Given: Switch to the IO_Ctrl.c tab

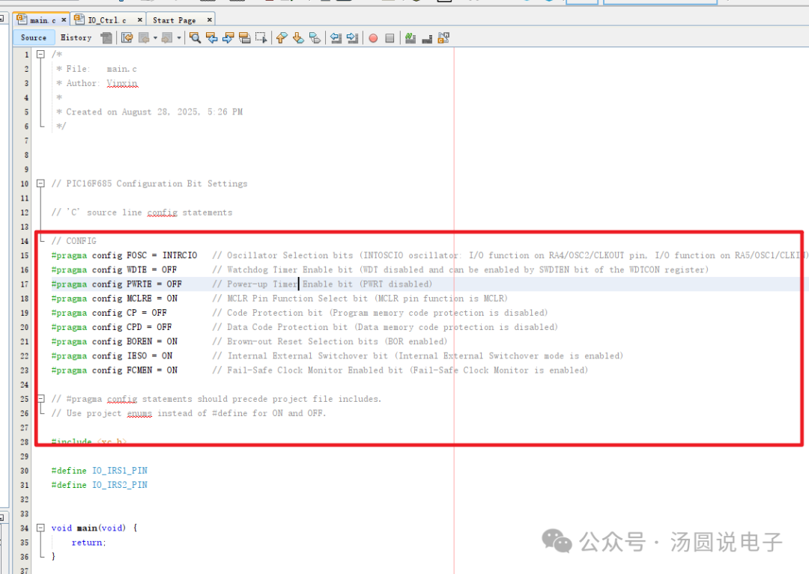Looking at the screenshot, I should click(x=107, y=19).
